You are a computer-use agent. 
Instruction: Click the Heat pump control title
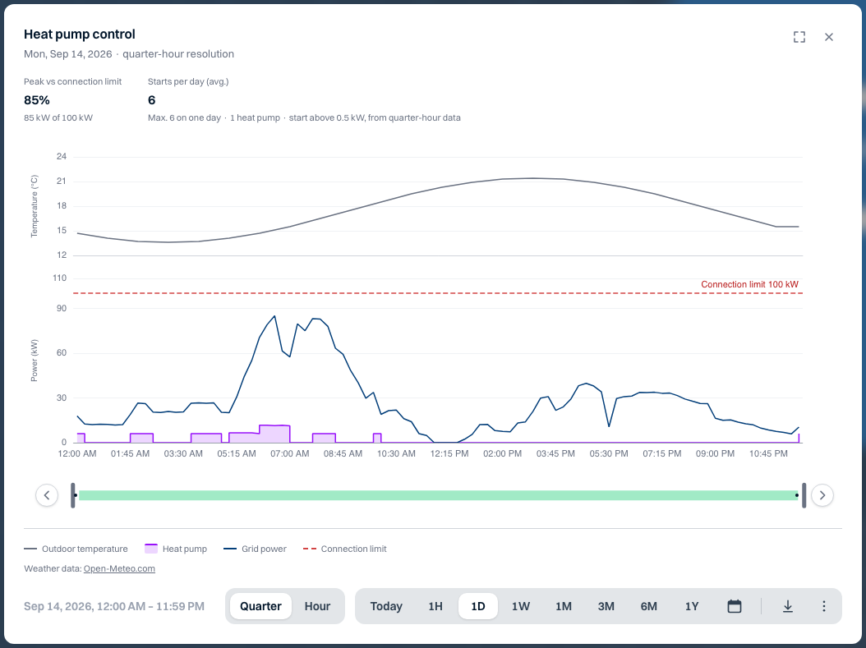80,34
